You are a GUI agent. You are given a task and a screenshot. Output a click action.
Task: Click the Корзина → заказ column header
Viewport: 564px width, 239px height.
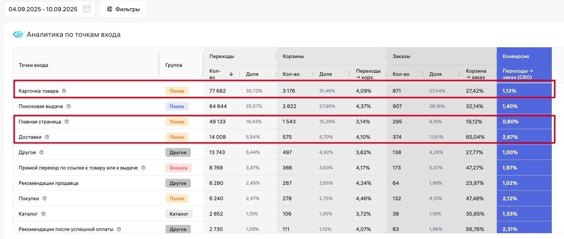476,74
